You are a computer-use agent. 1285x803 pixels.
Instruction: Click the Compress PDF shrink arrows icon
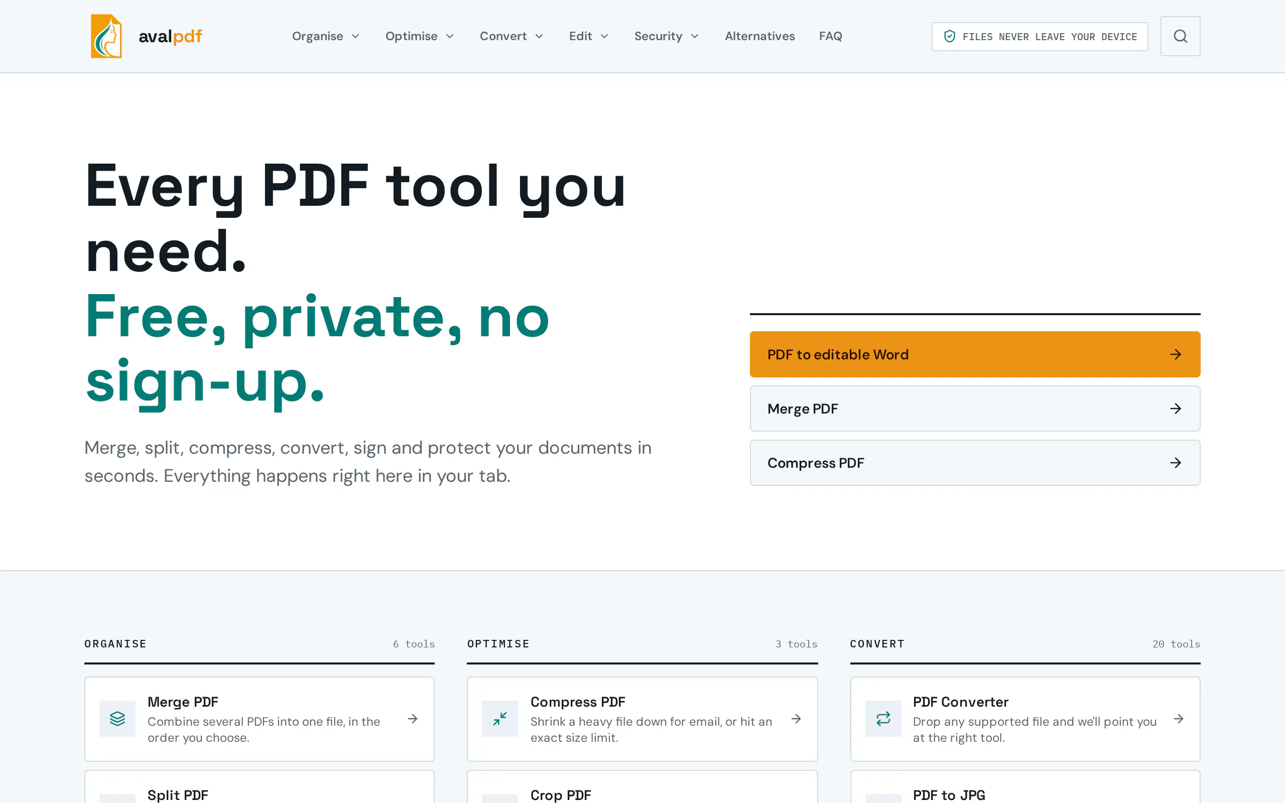[499, 719]
